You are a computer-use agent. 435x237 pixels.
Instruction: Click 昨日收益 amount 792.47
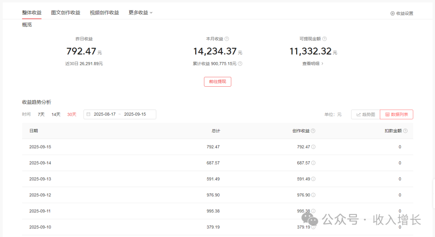coord(81,51)
